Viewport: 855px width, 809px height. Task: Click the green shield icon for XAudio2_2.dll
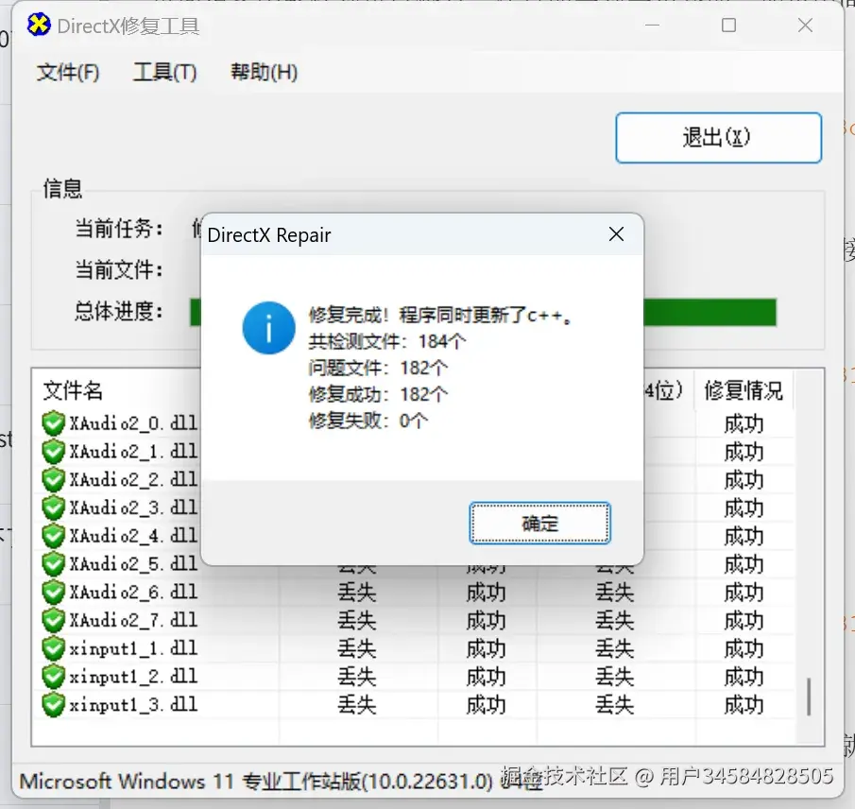coord(54,479)
